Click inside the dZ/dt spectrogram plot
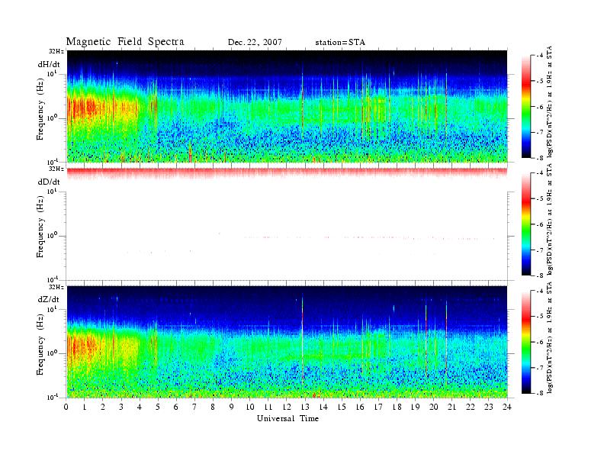Screen dimensions: 604x467 [287, 342]
